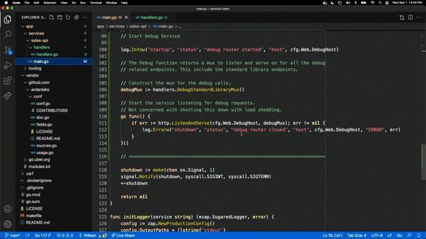Change the UTF-8 encoding
The width and height of the screenshot is (426, 239).
(x=377, y=236)
